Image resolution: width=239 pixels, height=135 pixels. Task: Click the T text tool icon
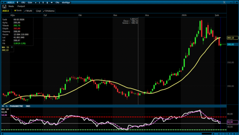43,2
